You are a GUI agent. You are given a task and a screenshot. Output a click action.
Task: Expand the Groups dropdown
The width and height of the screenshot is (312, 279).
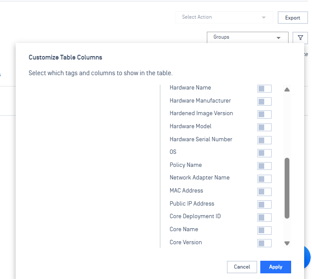pos(247,37)
